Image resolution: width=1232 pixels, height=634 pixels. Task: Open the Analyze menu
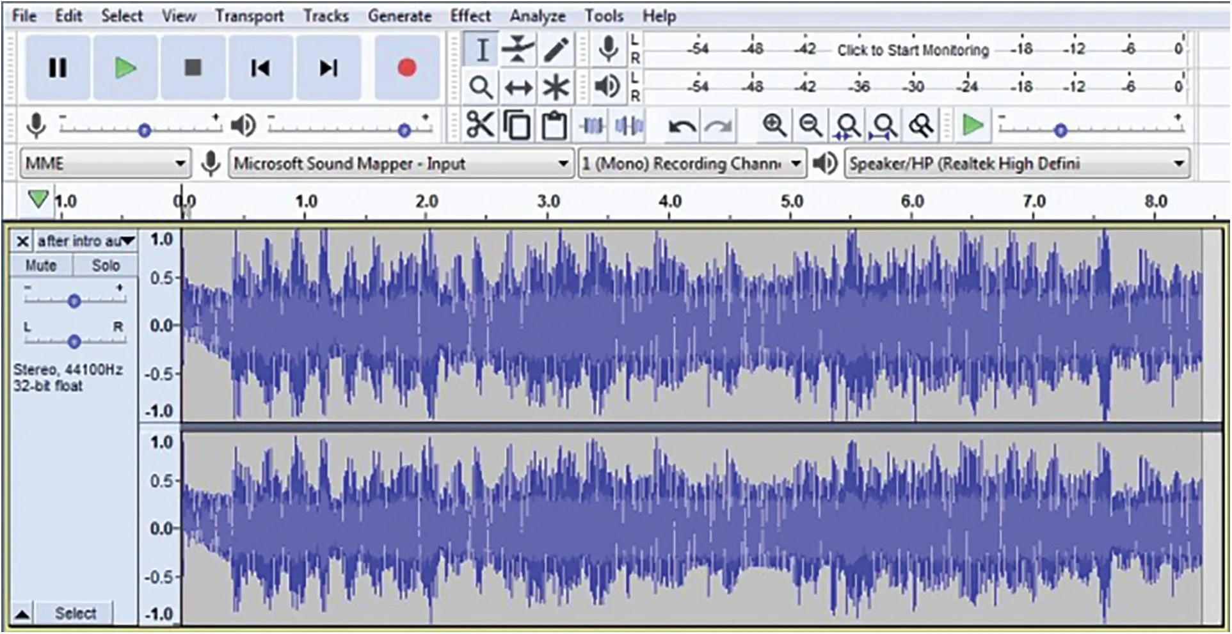[x=538, y=16]
